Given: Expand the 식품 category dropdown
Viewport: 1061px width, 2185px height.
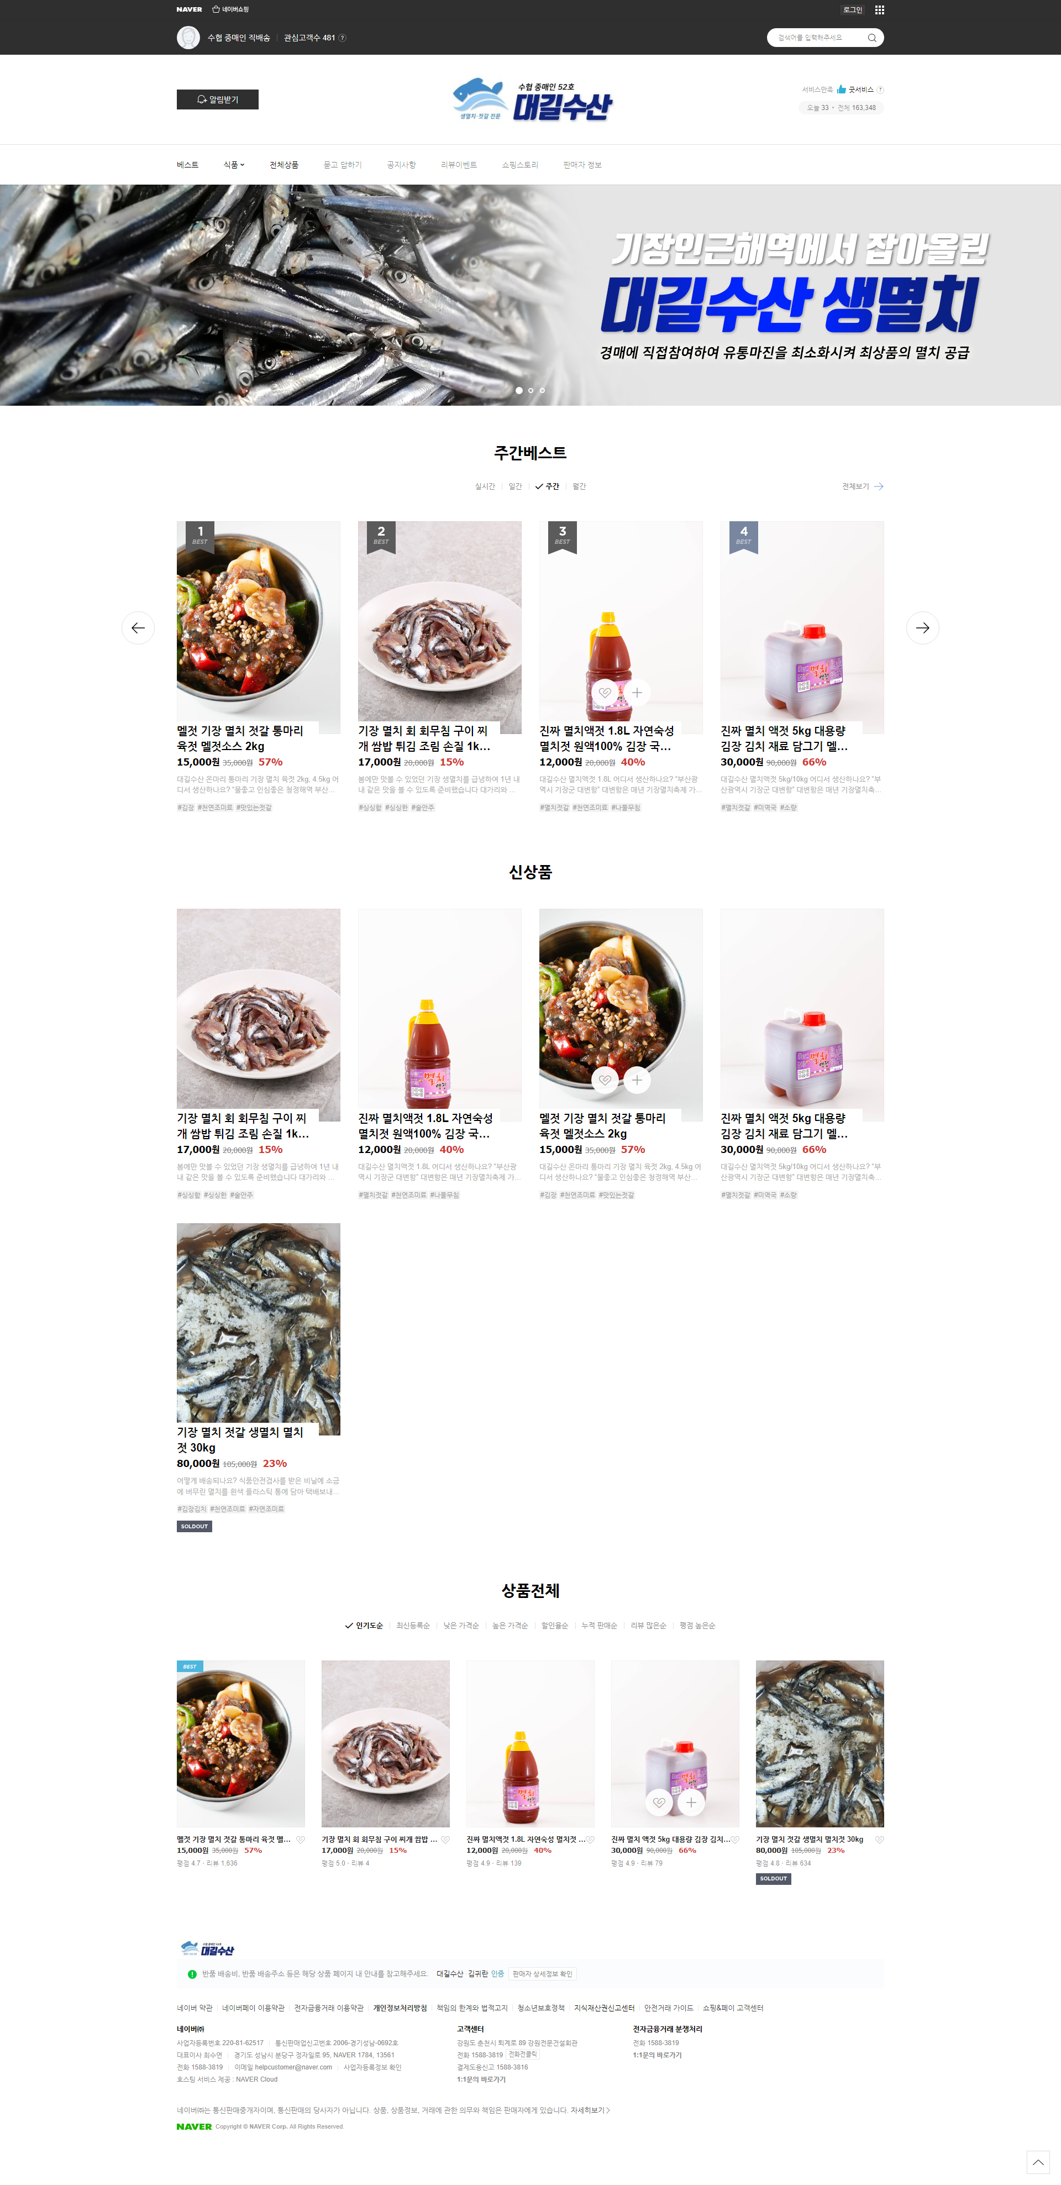Looking at the screenshot, I should (x=233, y=165).
